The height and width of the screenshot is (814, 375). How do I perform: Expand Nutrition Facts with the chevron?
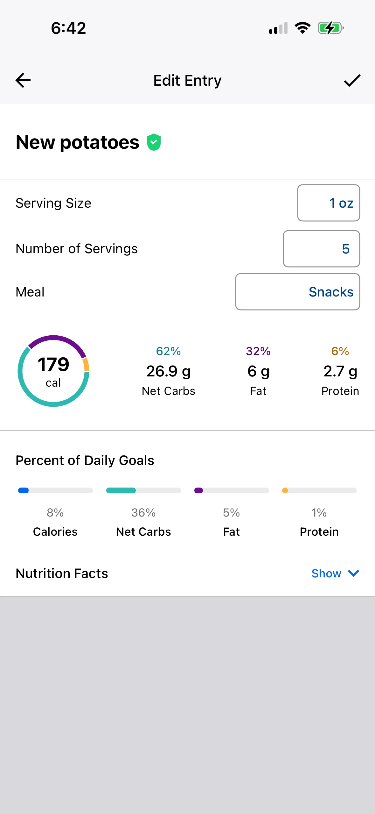(353, 573)
